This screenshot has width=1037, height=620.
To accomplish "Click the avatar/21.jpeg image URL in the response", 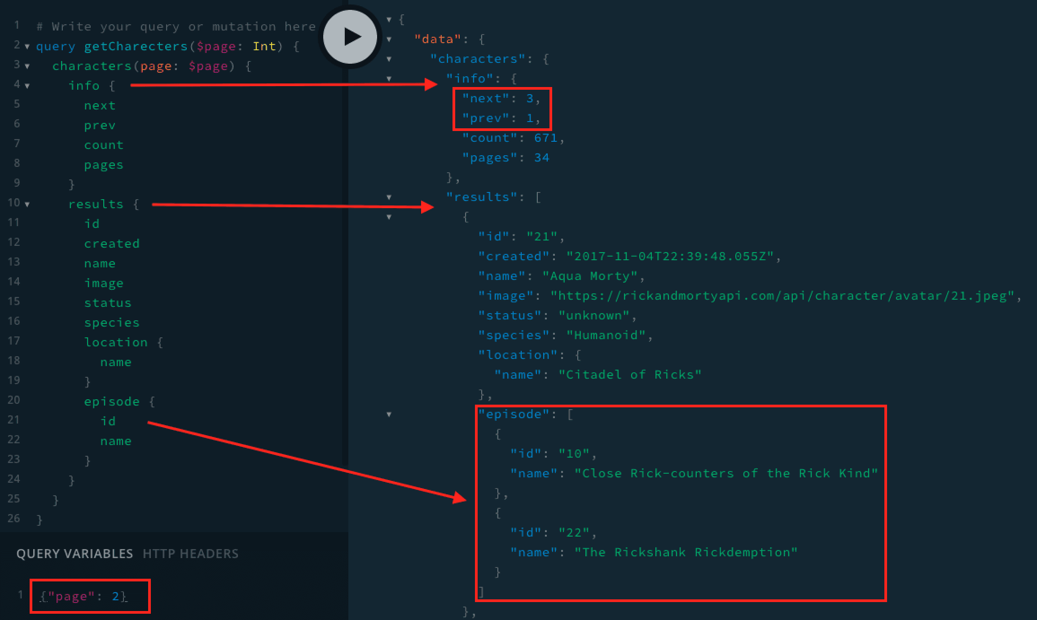I will coord(782,296).
